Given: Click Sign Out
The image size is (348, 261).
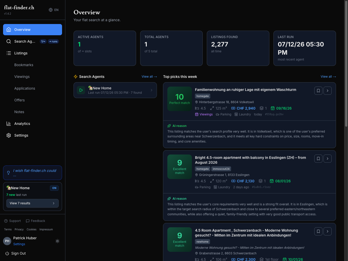Looking at the screenshot, I should (x=16, y=253).
